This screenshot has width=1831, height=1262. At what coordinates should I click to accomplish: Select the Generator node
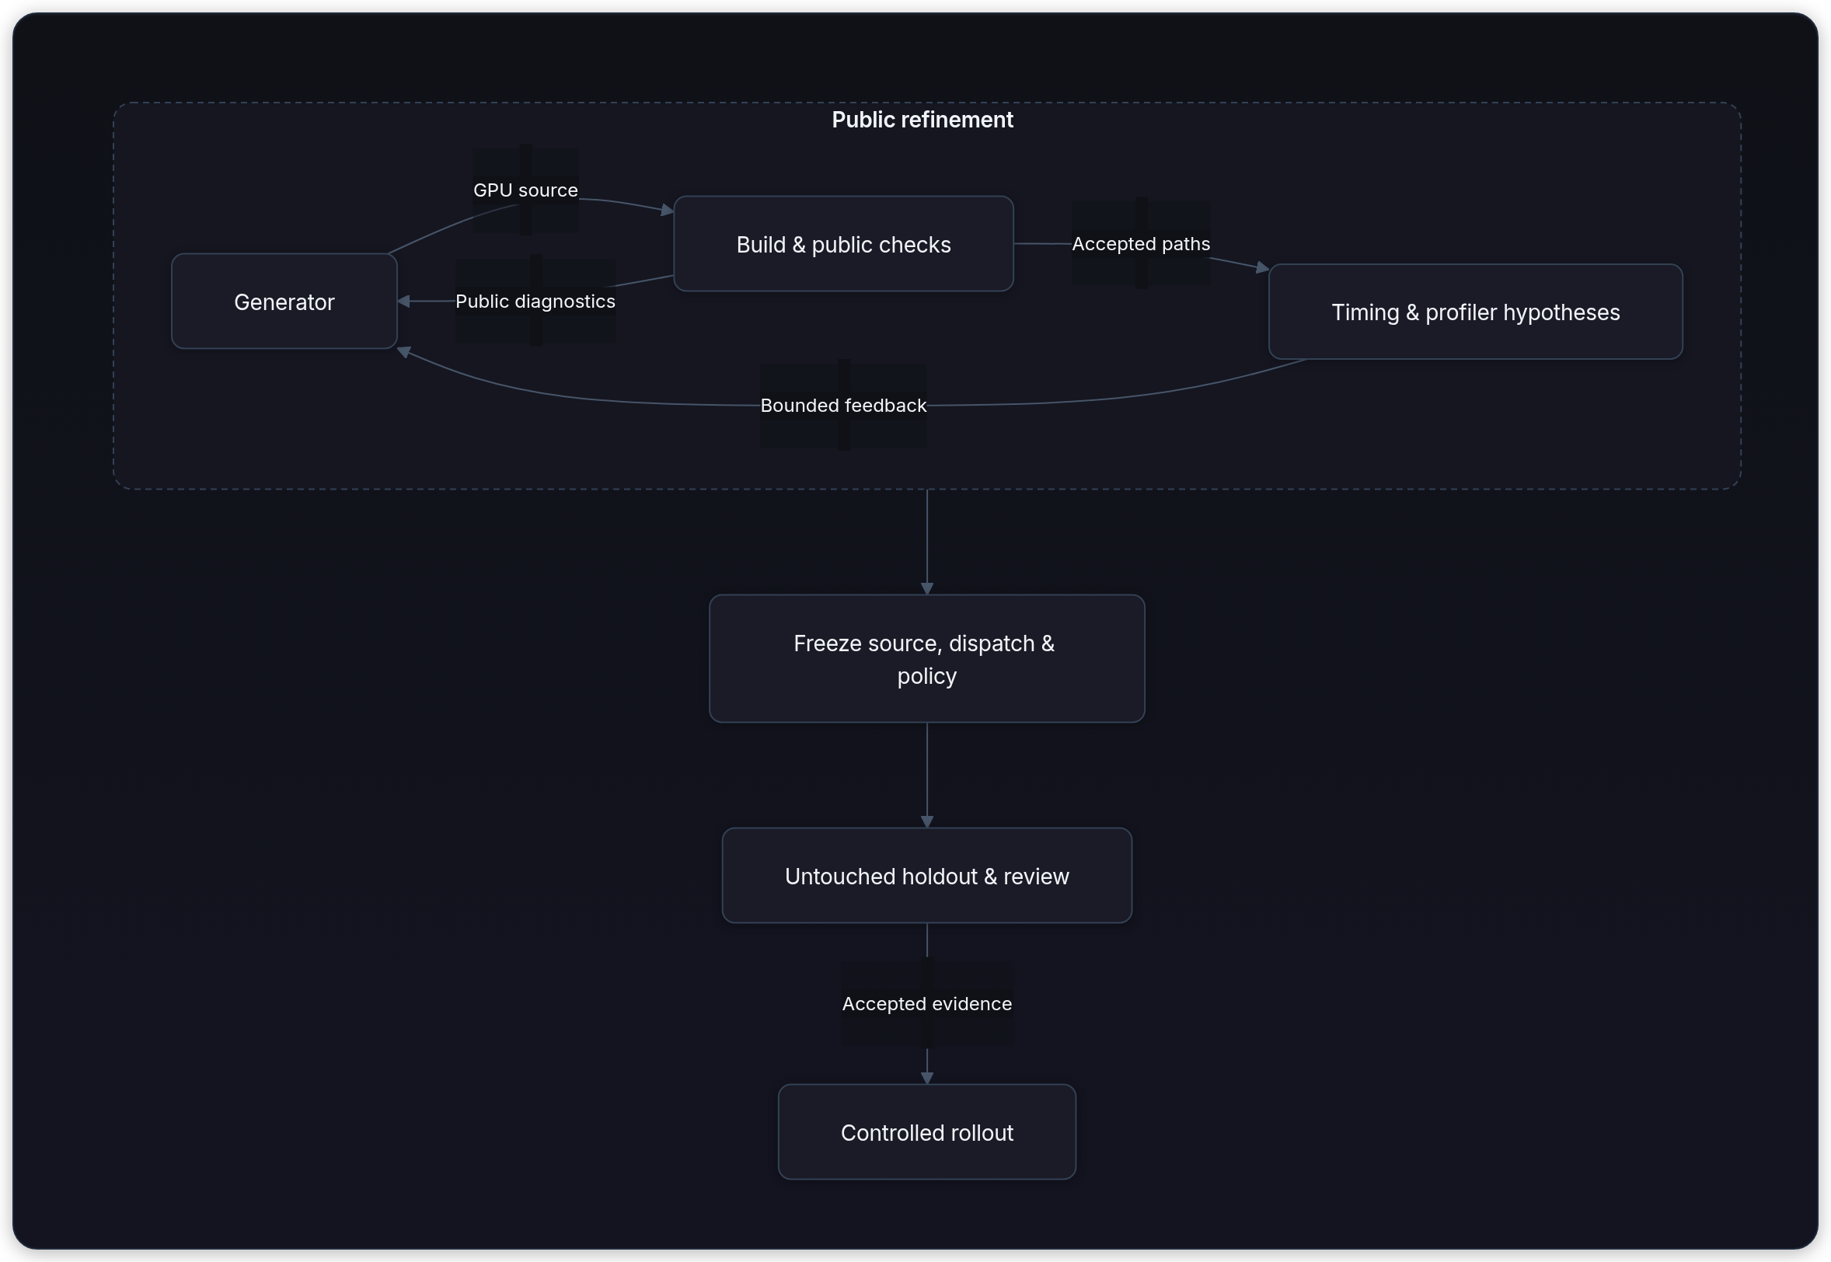(284, 302)
